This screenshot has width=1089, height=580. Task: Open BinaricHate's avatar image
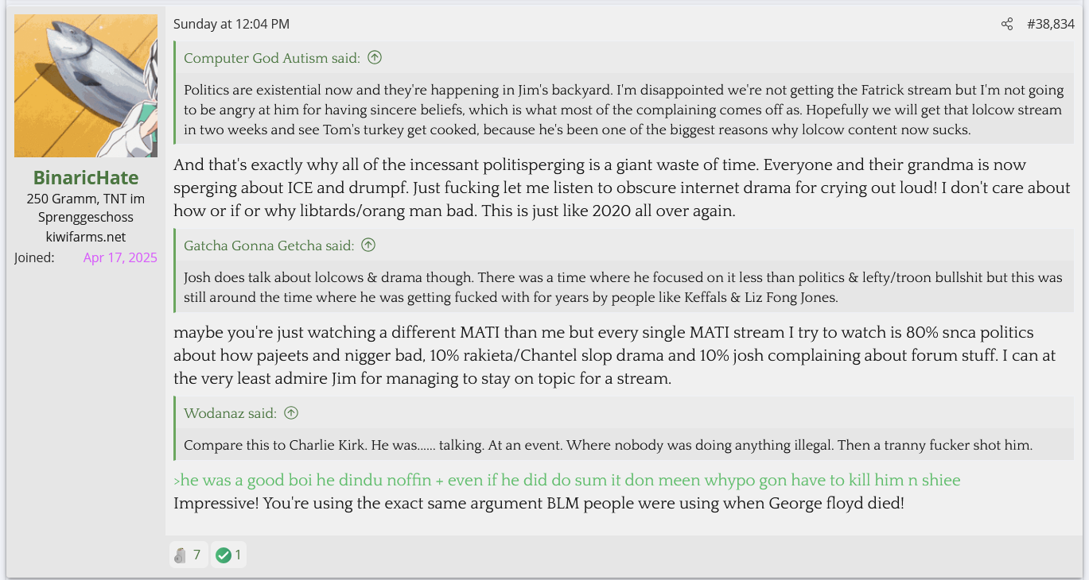click(86, 86)
